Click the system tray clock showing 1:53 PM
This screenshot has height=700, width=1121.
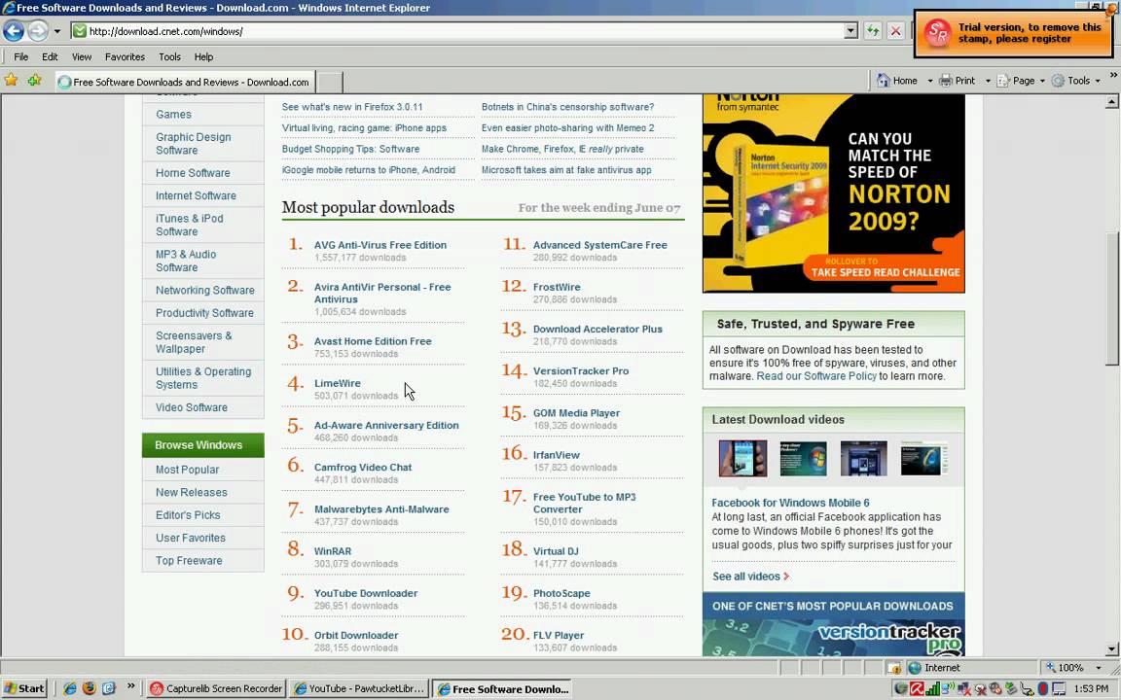pos(1091,688)
